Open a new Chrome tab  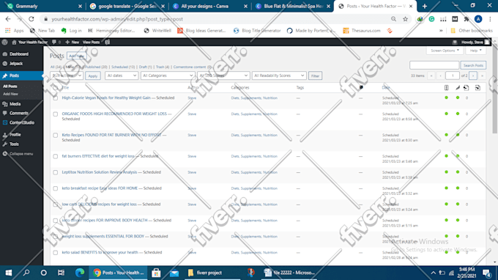click(x=425, y=6)
